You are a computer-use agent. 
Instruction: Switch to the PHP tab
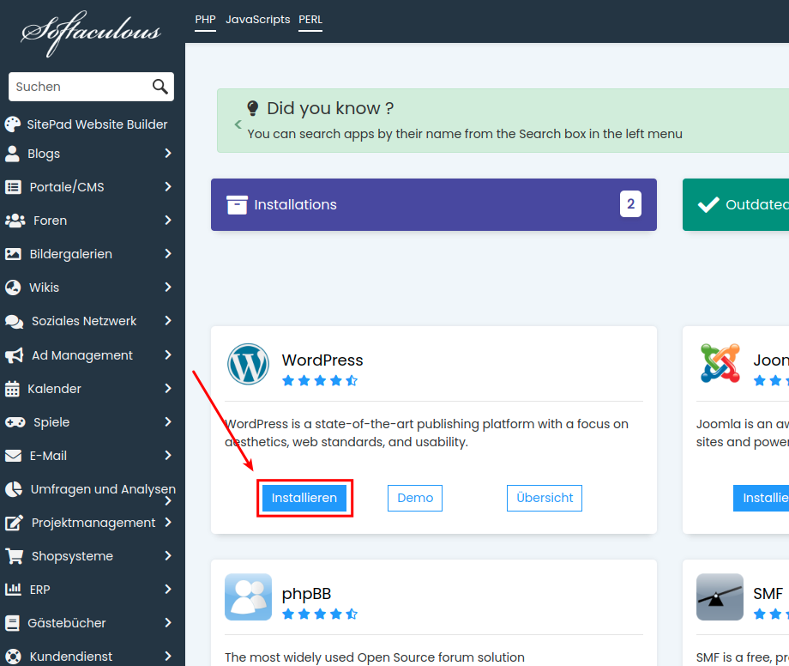click(205, 20)
